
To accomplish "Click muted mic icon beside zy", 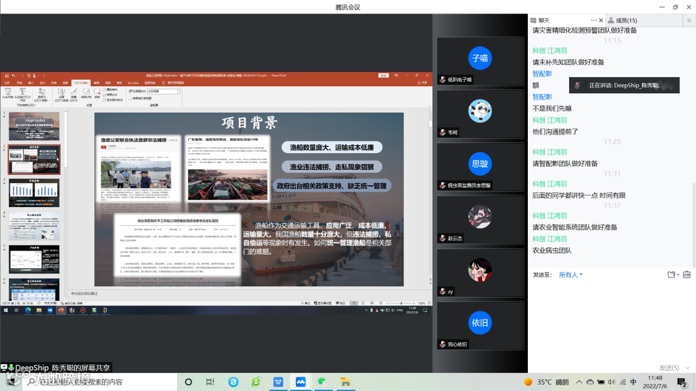I will (x=442, y=291).
